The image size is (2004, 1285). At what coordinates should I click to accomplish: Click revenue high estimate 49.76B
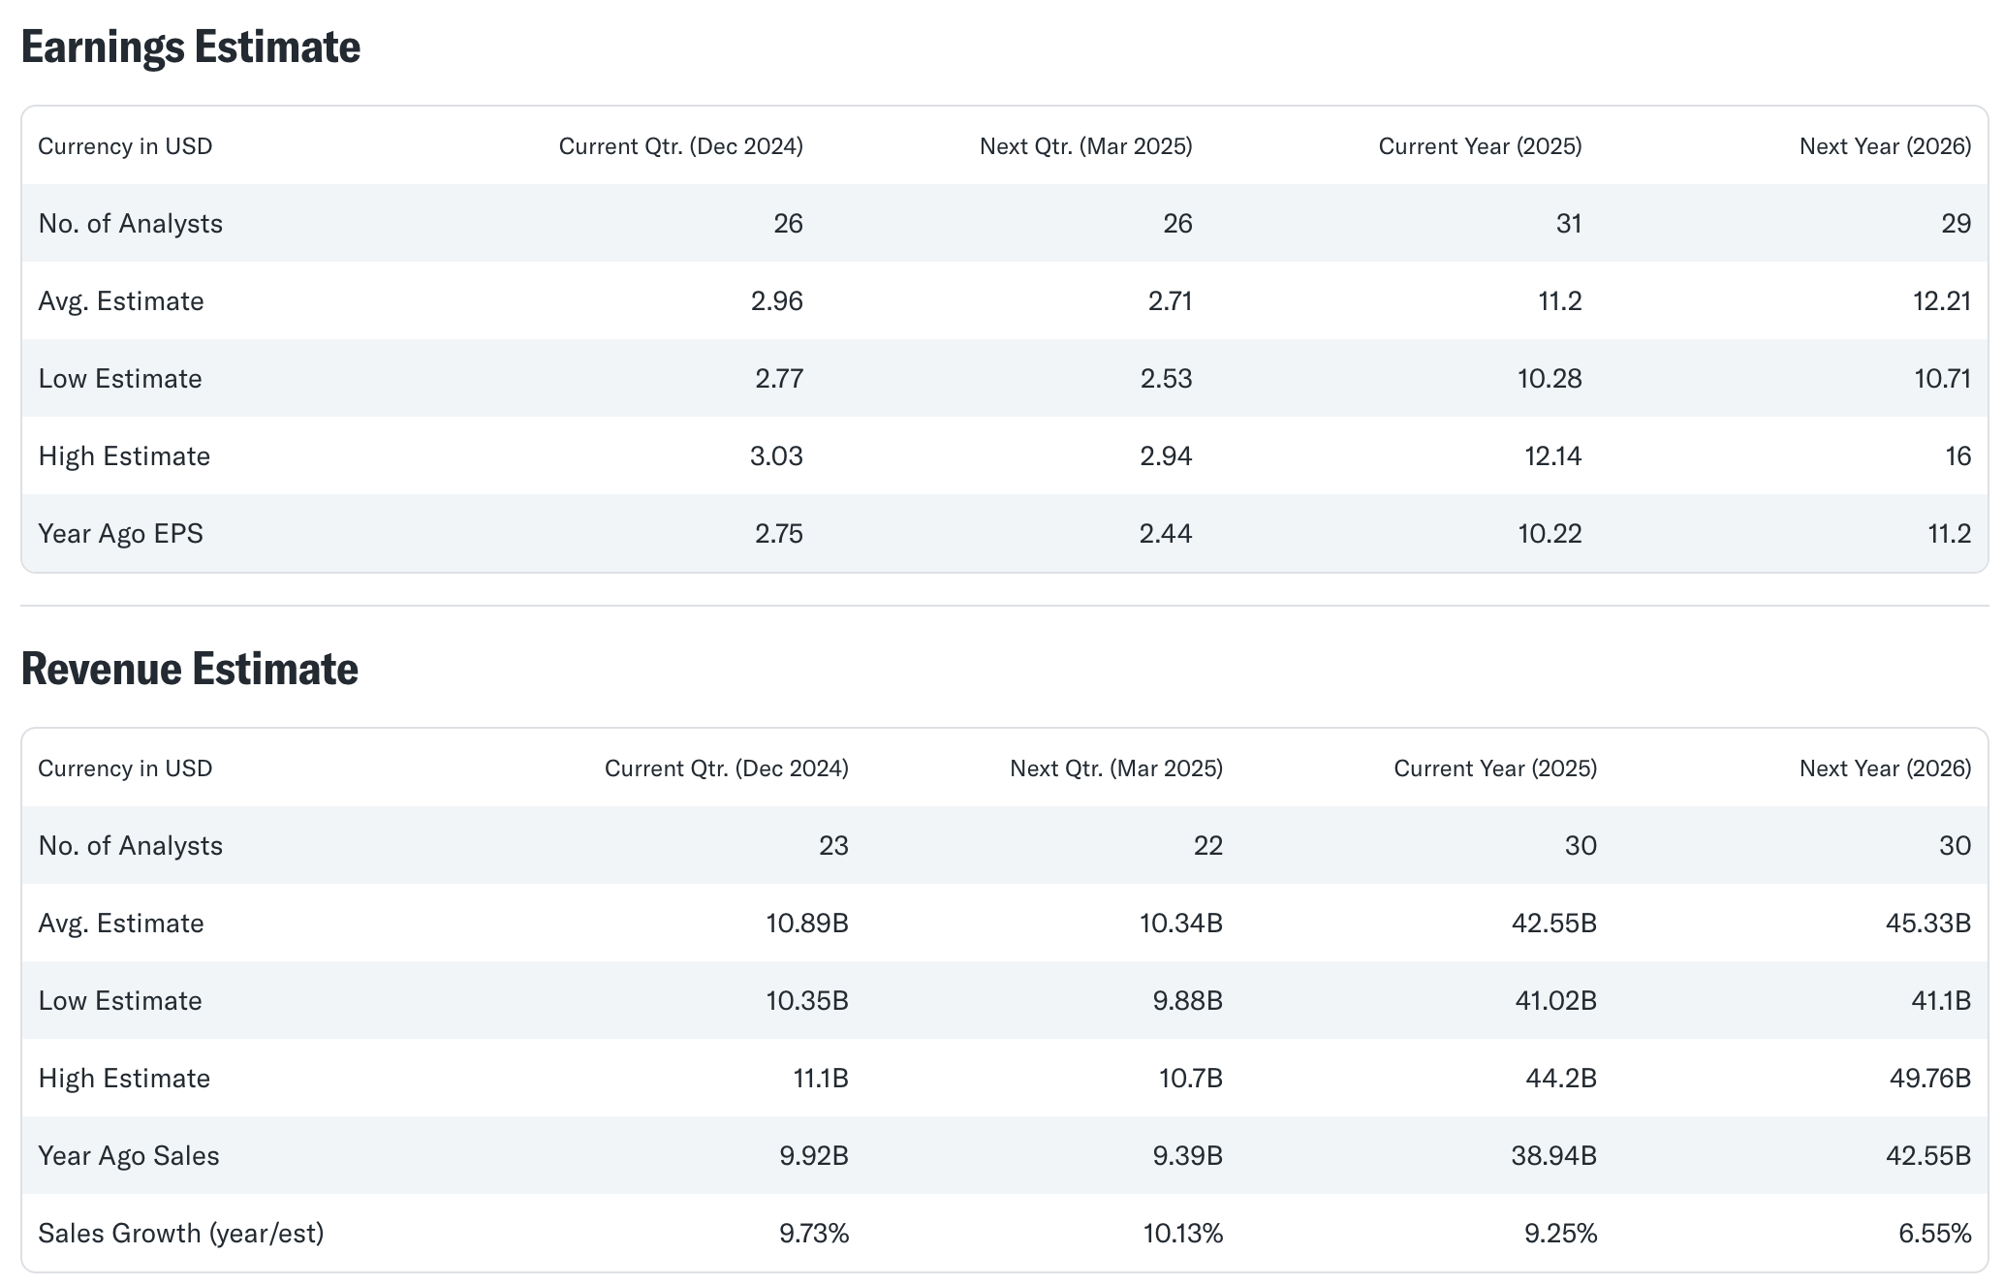coord(1929,1079)
